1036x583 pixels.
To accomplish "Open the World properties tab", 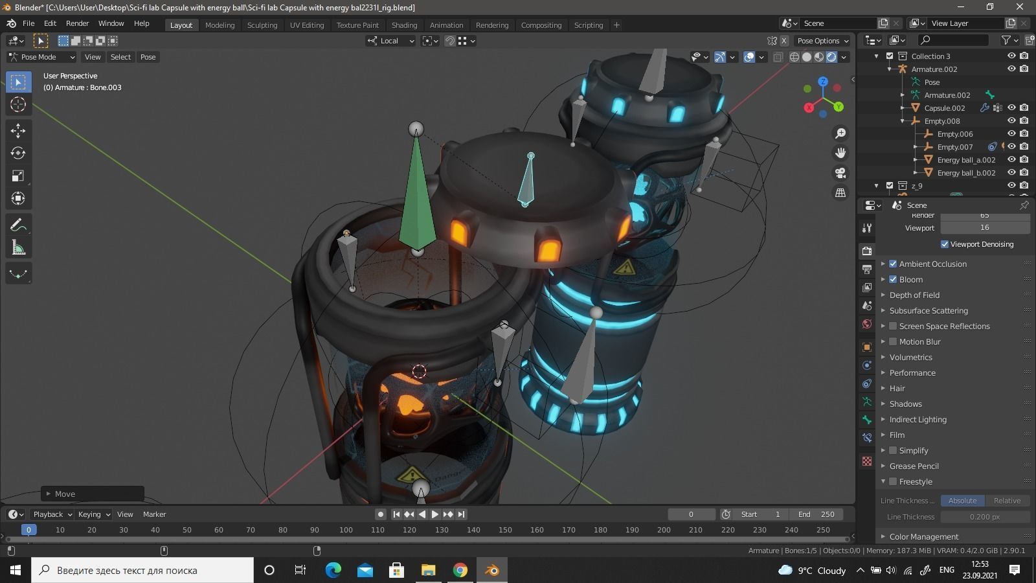I will [x=867, y=324].
